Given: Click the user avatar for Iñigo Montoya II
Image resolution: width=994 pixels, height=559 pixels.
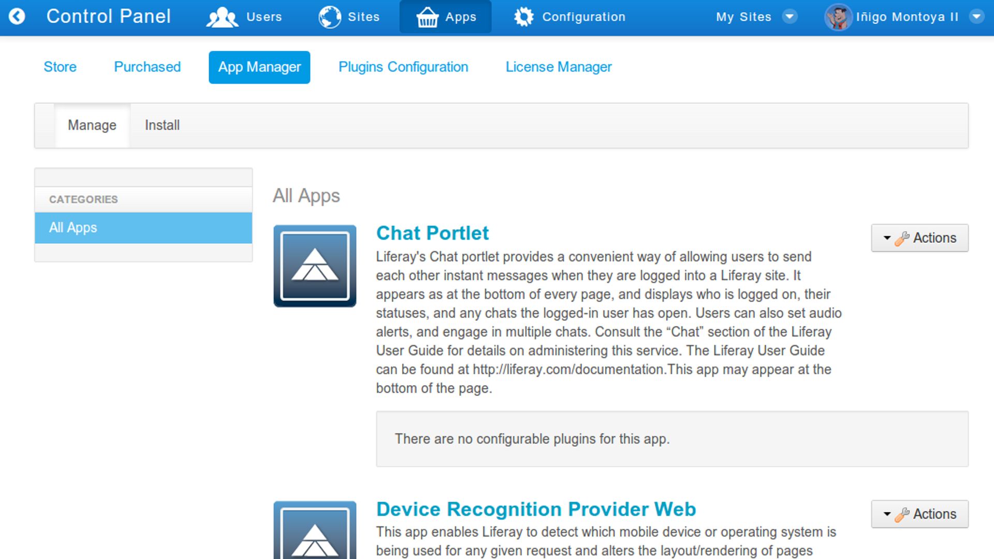Looking at the screenshot, I should [x=838, y=17].
